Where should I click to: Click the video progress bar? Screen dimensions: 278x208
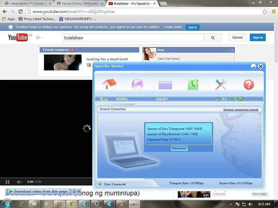tap(46, 178)
